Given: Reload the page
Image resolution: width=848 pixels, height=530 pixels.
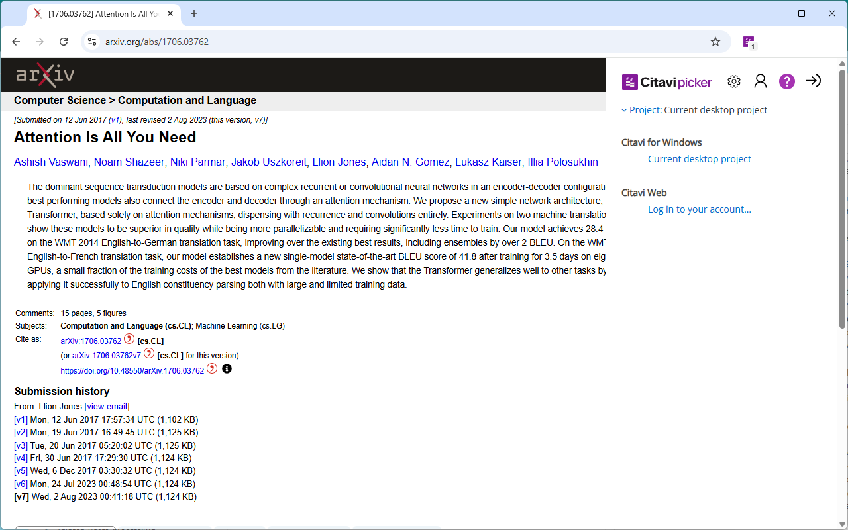Looking at the screenshot, I should point(64,42).
